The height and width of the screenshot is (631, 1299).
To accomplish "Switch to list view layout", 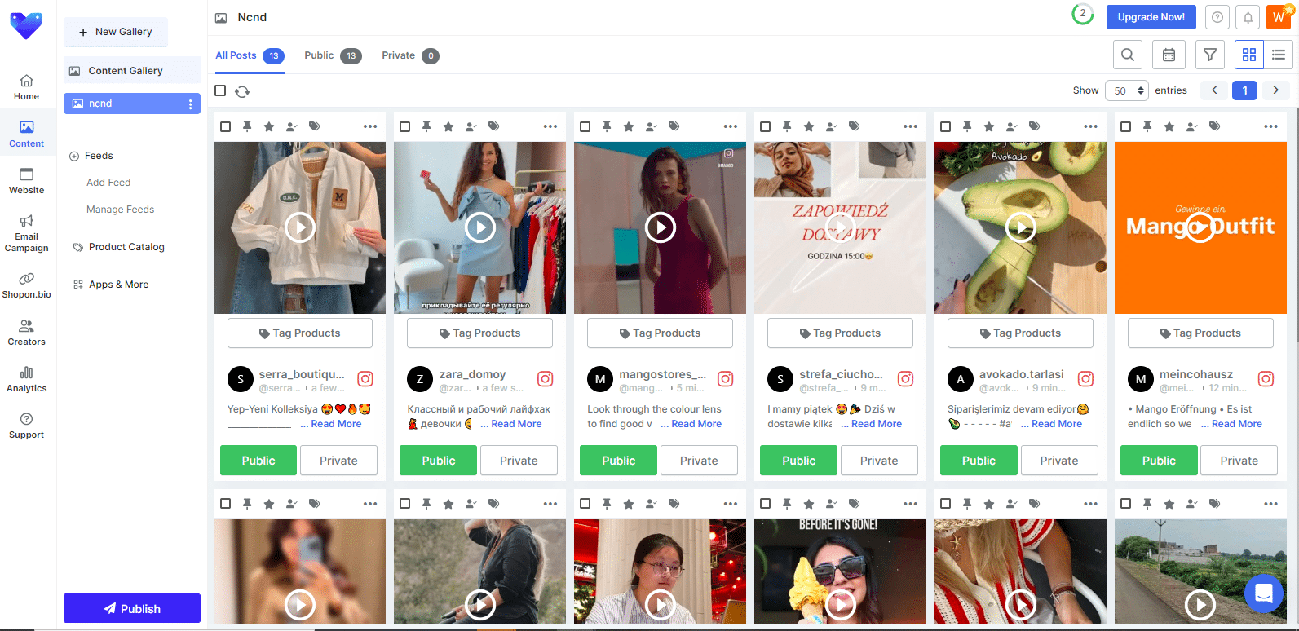I will [1278, 55].
